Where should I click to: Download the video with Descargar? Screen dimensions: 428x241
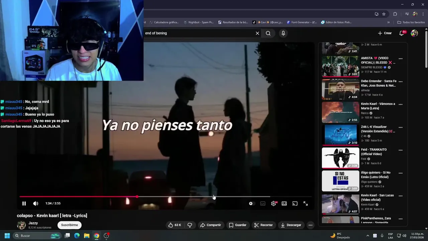pos(291,225)
